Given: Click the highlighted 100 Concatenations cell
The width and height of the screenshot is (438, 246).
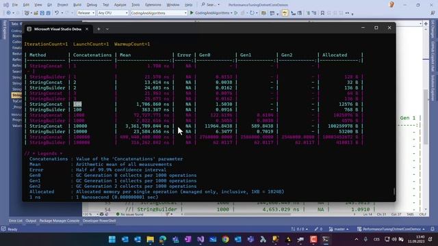Looking at the screenshot, I should pos(77,105).
